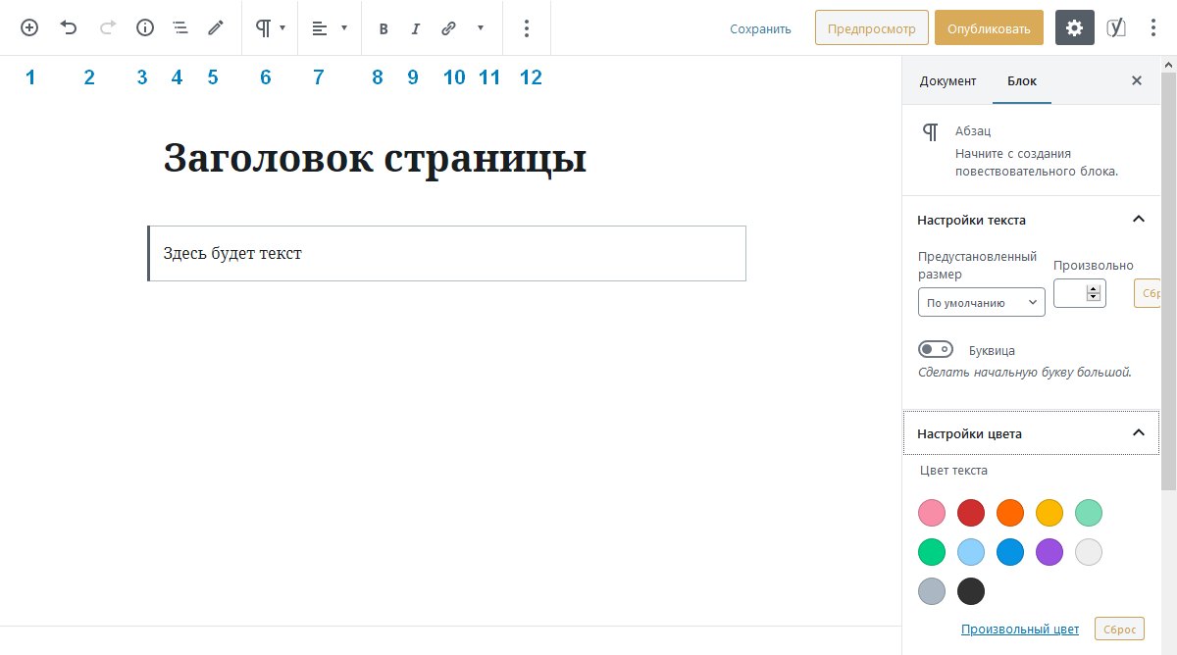Open the text alignment dropdown
The height and width of the screenshot is (655, 1177).
[x=330, y=27]
